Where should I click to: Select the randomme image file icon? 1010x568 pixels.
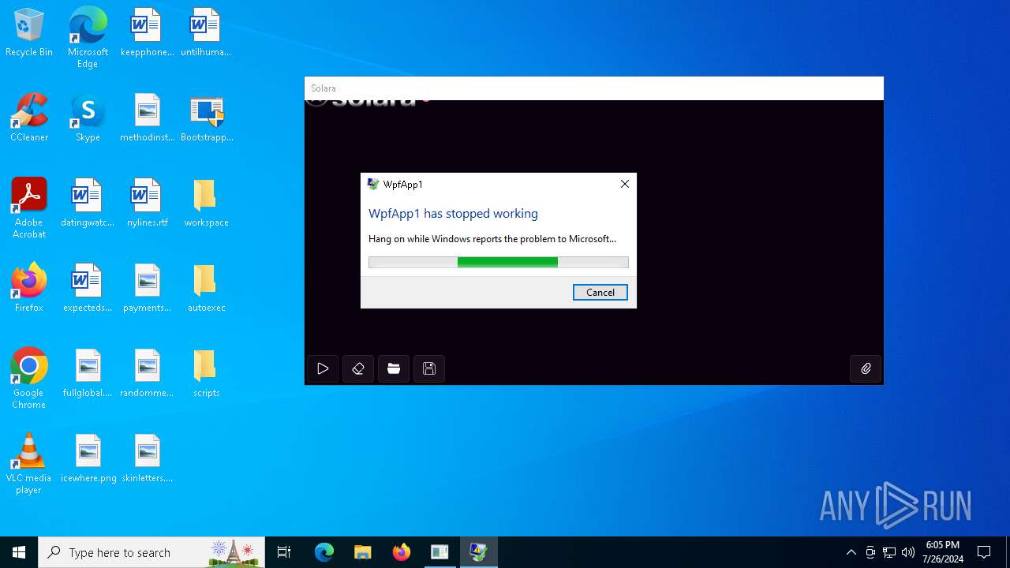coord(147,374)
